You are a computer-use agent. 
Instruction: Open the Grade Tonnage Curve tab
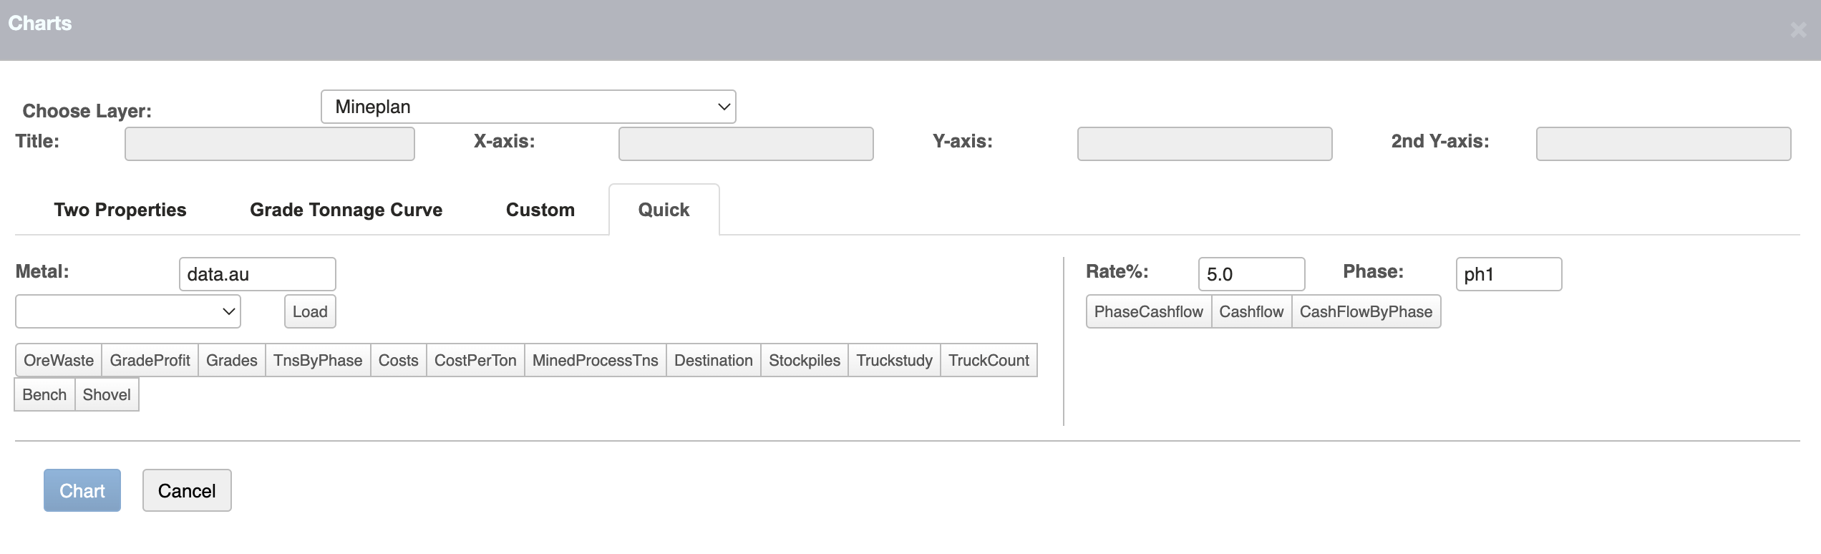pyautogui.click(x=346, y=210)
